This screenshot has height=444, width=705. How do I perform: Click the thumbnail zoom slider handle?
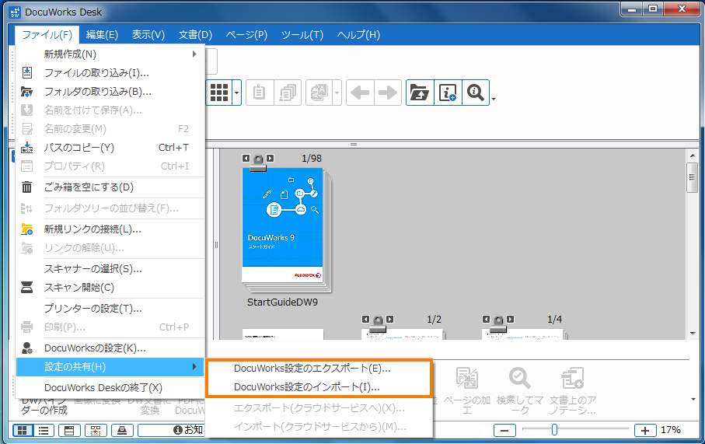click(554, 430)
